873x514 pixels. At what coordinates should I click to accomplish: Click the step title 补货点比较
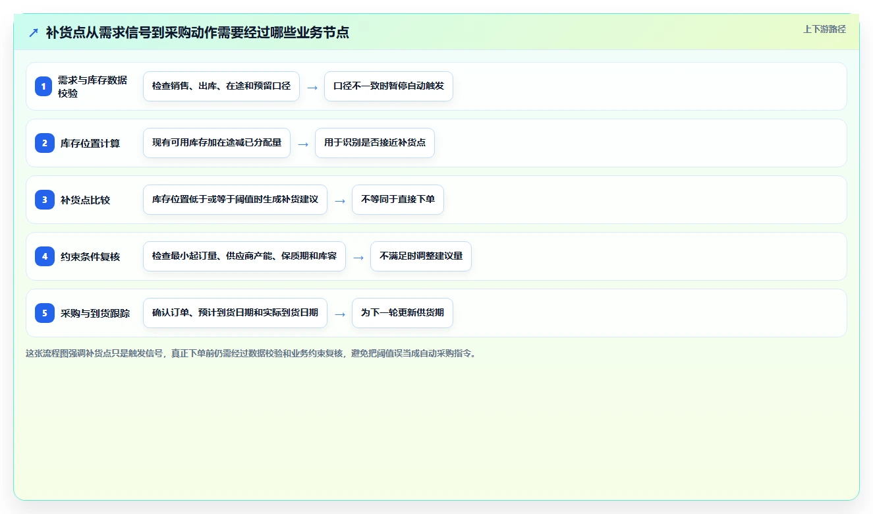tap(85, 200)
